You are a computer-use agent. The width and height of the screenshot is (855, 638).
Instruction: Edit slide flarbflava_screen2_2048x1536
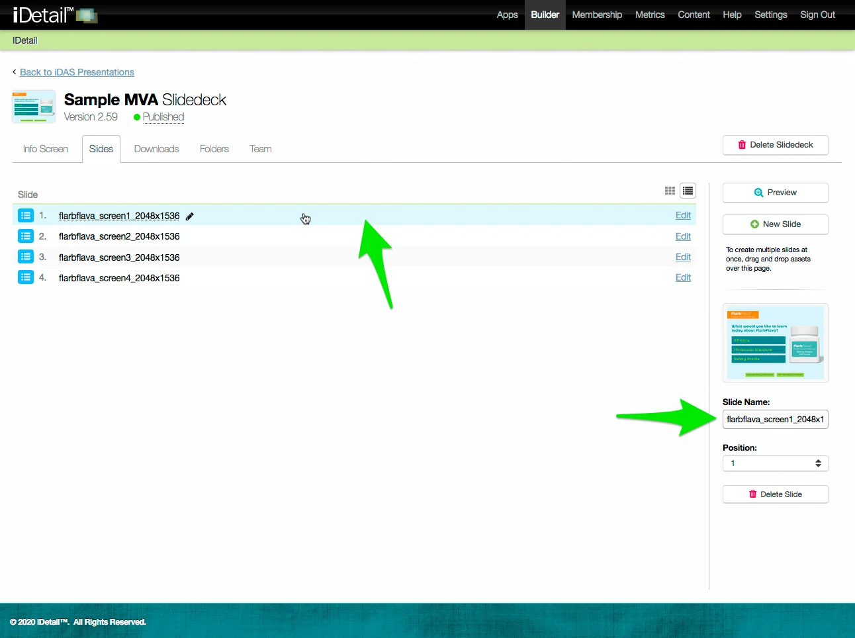683,236
